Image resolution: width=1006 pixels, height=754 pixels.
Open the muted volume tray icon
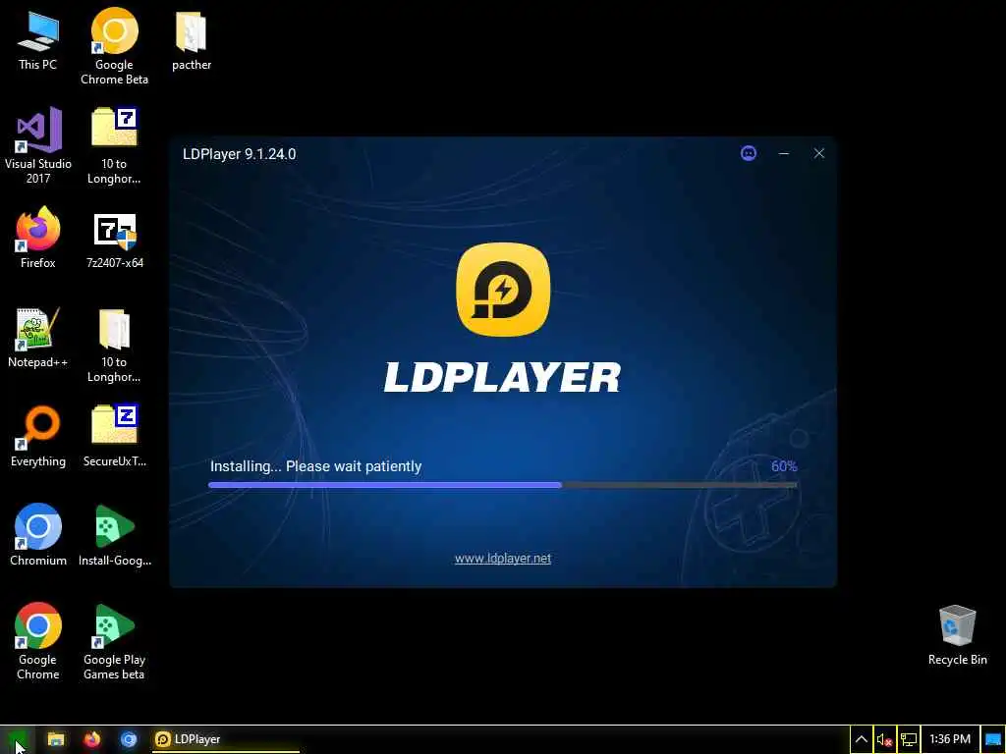884,740
